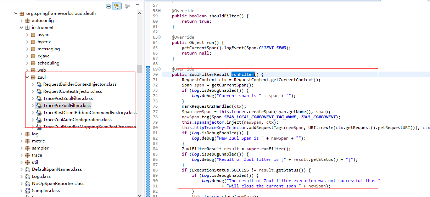Select the sampler package label

pyautogui.click(x=40, y=148)
